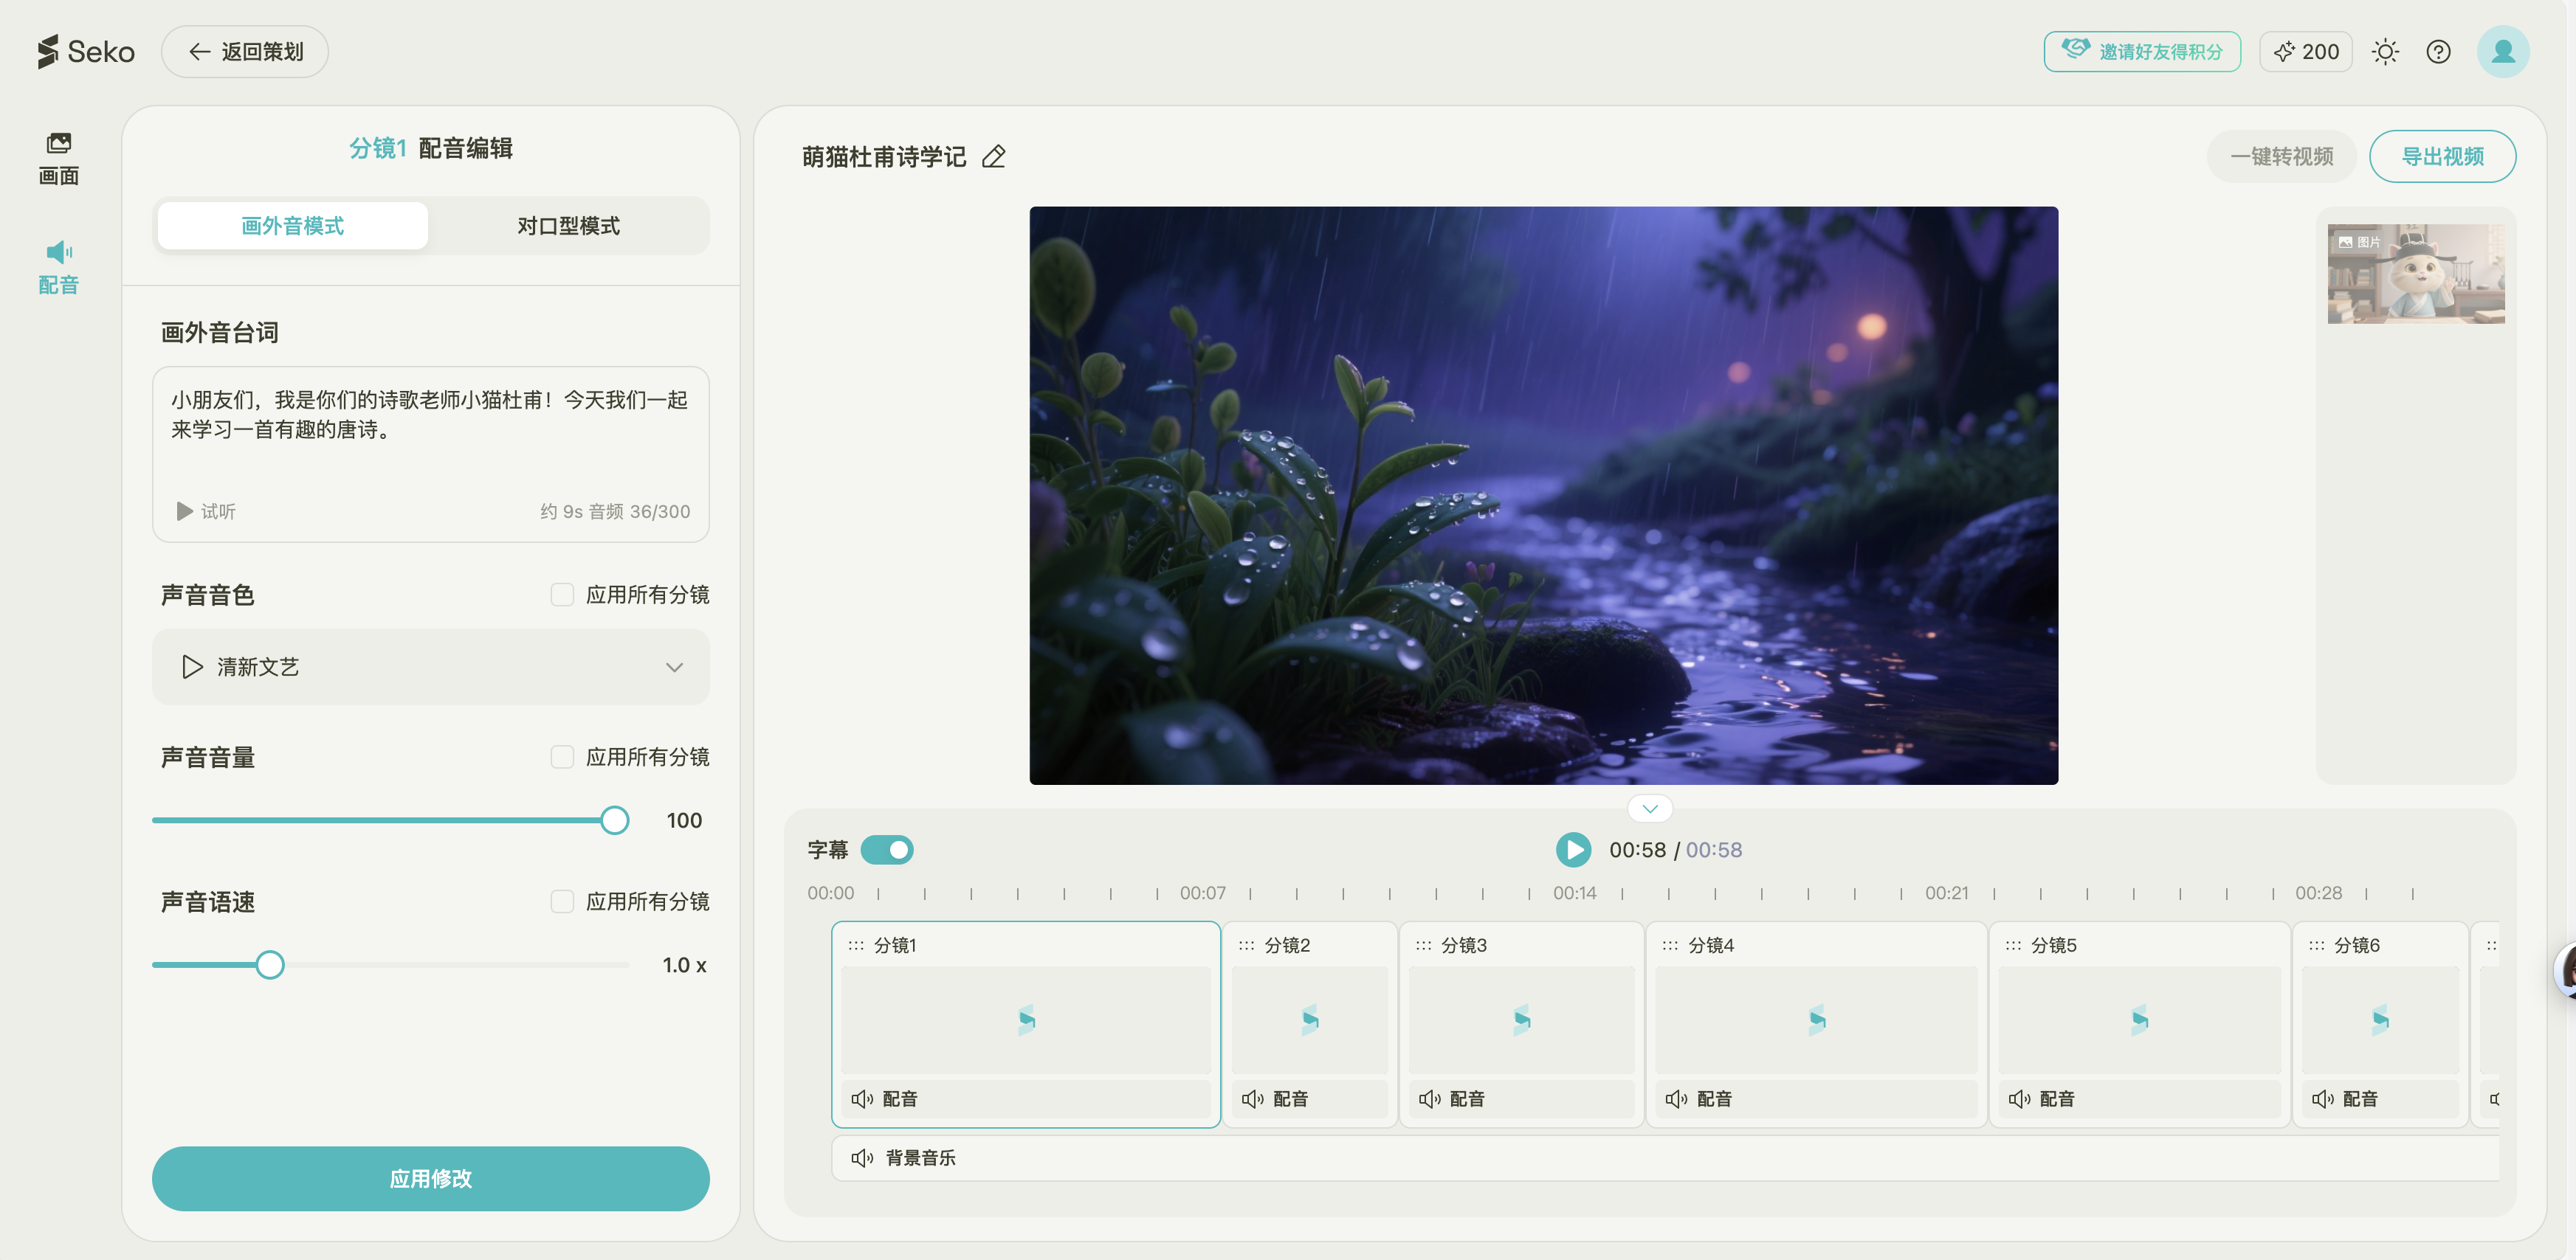Click the 背景音乐 track row
This screenshot has width=2576, height=1260.
(x=1665, y=1157)
